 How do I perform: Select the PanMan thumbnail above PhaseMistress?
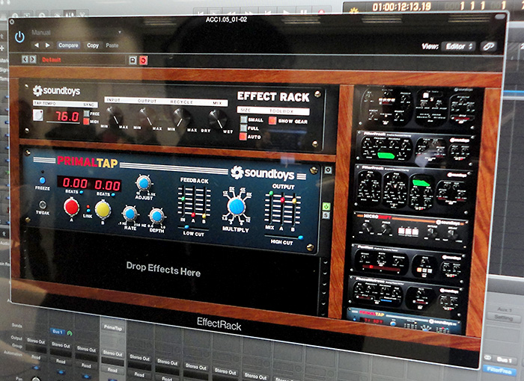tap(409, 261)
